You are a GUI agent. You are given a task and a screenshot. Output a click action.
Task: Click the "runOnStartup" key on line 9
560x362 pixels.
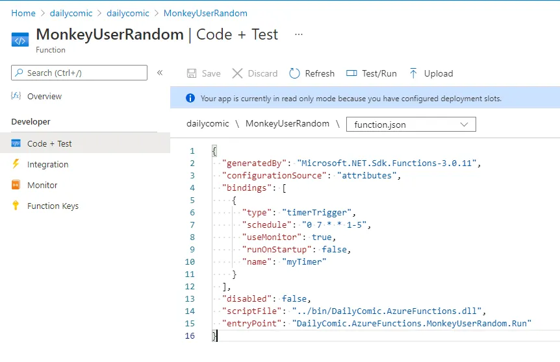[277, 250]
